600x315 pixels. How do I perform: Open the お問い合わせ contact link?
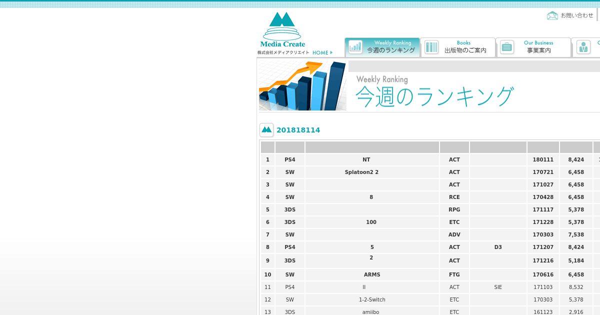(x=576, y=15)
